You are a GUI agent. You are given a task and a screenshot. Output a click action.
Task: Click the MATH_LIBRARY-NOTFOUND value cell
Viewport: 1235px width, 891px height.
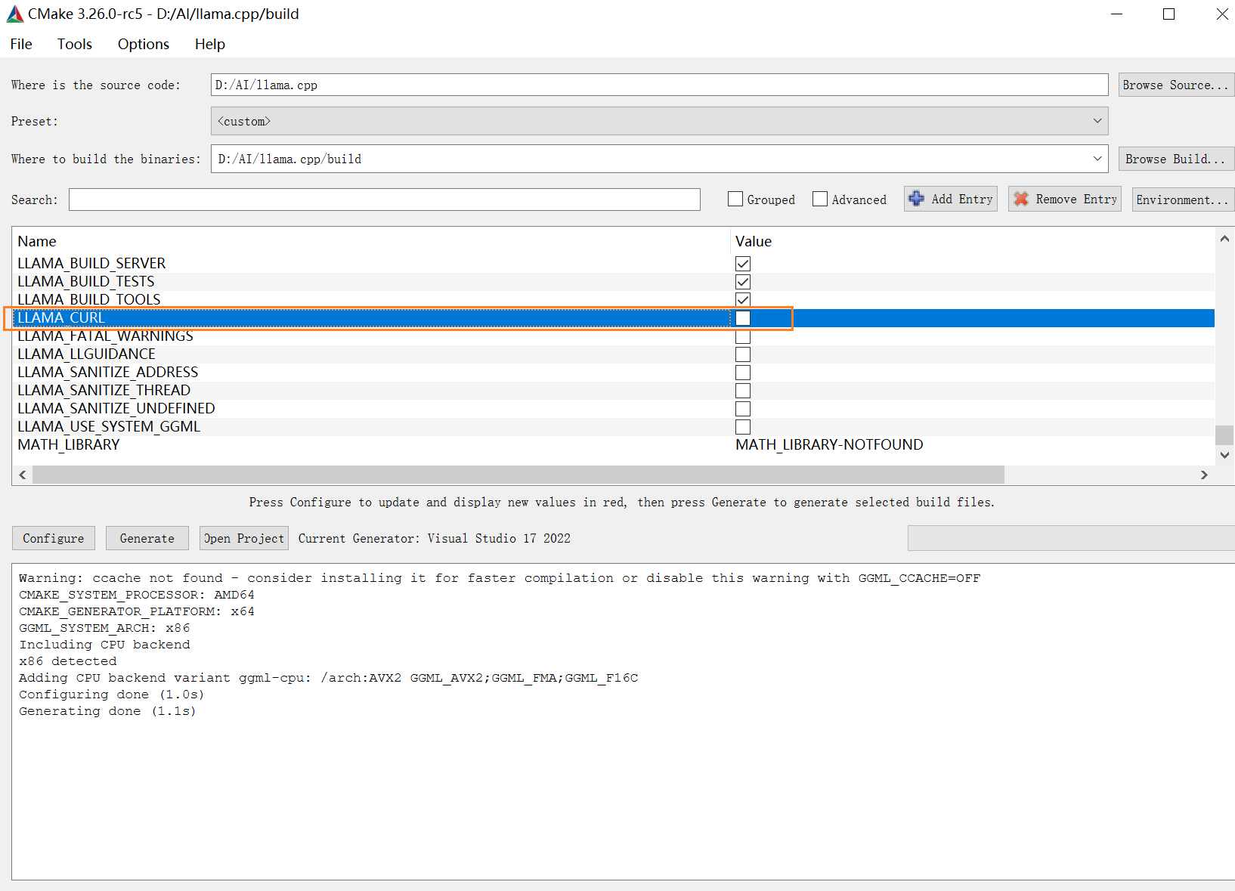[829, 444]
